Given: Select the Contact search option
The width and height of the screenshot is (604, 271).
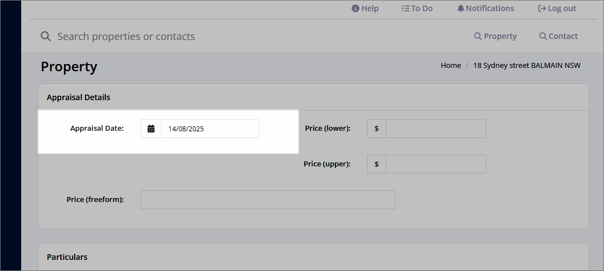Looking at the screenshot, I should pyautogui.click(x=558, y=36).
